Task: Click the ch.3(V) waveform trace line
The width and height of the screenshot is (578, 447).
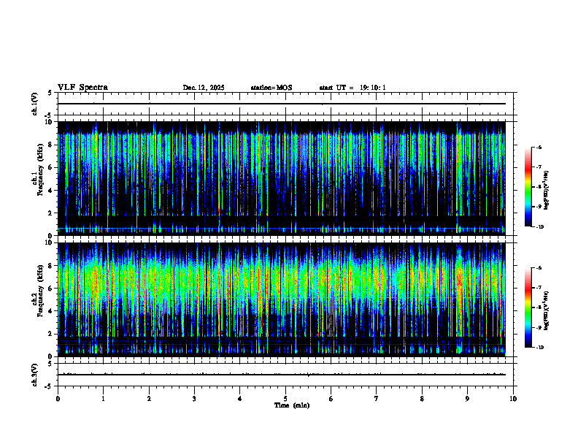Action: (x=282, y=375)
